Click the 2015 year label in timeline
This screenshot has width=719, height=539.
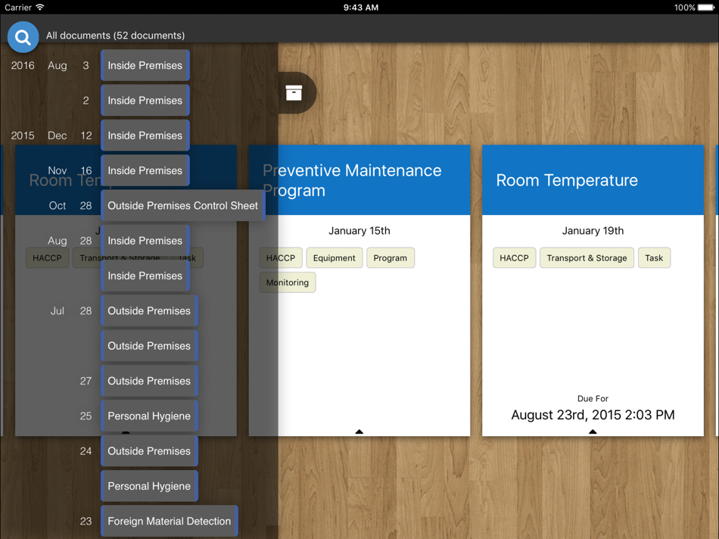click(23, 136)
